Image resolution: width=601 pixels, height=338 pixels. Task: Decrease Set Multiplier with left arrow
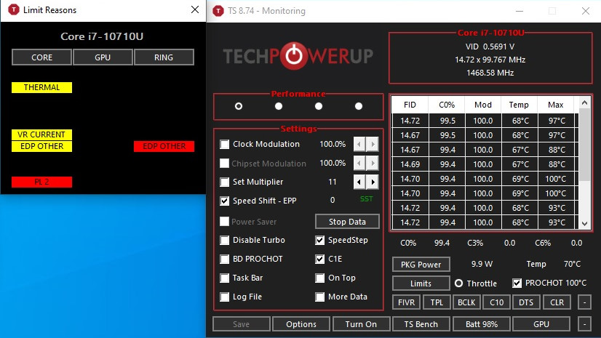coord(359,182)
